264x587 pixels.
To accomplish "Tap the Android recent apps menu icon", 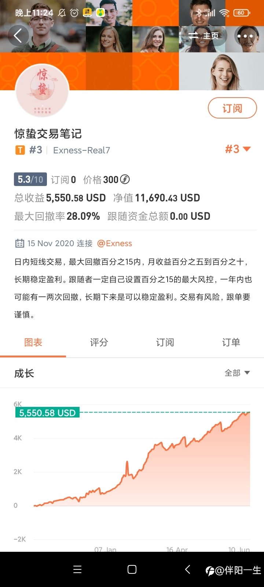I will 77,569.
